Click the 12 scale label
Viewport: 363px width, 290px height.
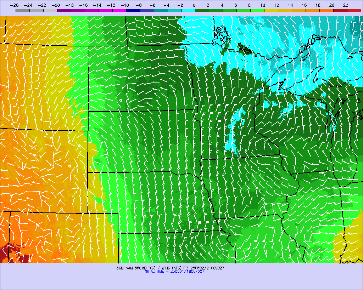click(x=277, y=5)
